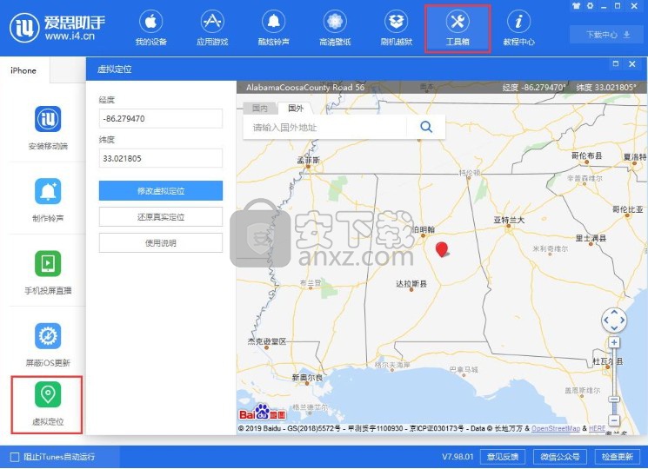This screenshot has height=469, width=648.
Task: Click 孟菲斯 Memphis label on map
Action: tap(308, 160)
